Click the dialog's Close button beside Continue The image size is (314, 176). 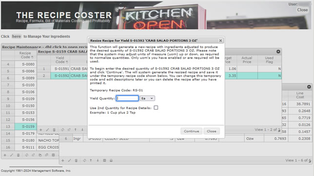(x=212, y=131)
